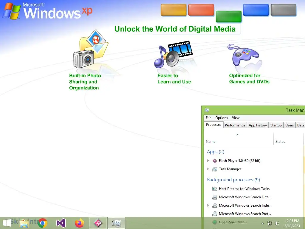Click Built-in Photo Sharing and Organization text
The image size is (305, 229).
point(85,82)
